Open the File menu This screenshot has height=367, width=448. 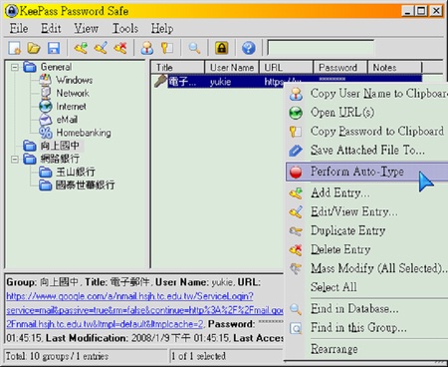[x=19, y=29]
